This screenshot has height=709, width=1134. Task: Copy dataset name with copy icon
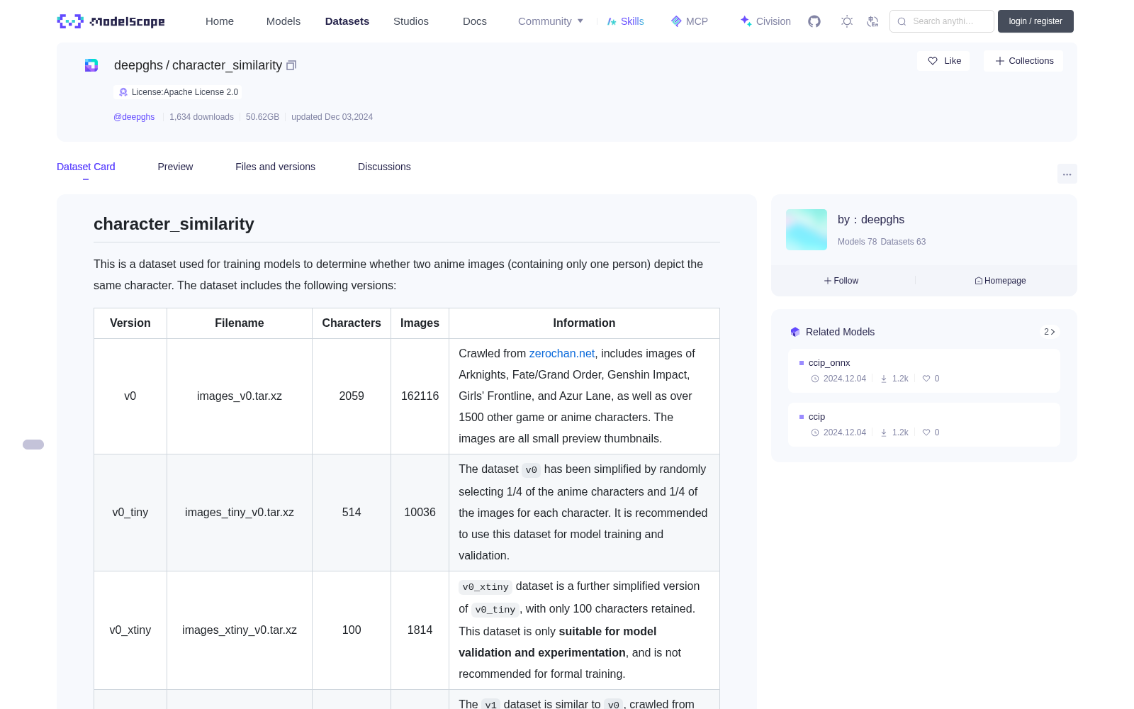tap(291, 65)
